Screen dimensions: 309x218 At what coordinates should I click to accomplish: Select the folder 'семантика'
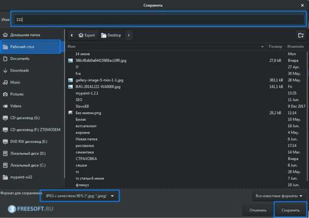[x=85, y=152]
